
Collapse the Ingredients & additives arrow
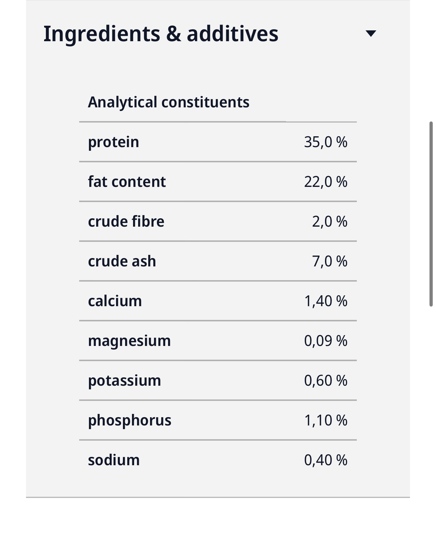coord(371,34)
